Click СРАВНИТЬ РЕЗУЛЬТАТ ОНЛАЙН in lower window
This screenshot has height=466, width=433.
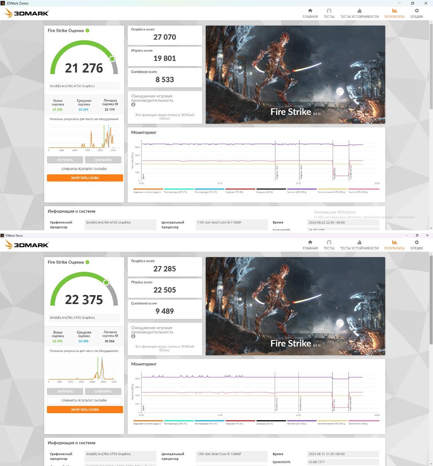coord(84,400)
